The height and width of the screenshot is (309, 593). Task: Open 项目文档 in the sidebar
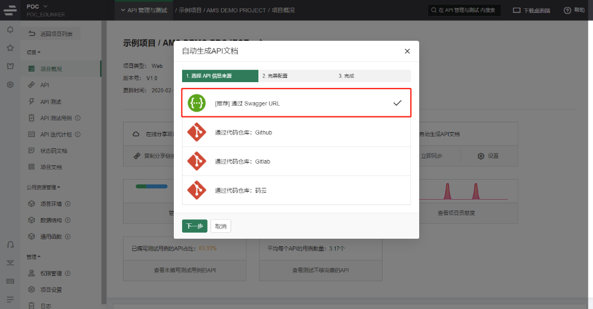tap(61, 167)
